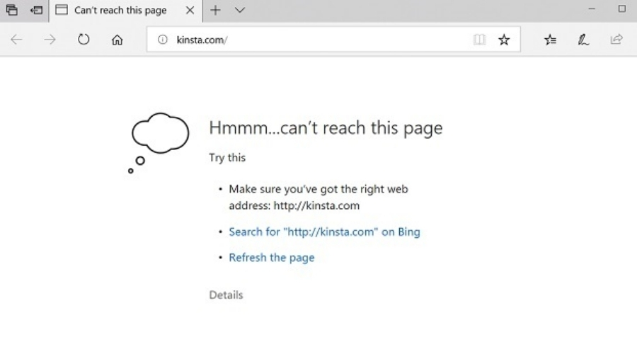Show site information for kinsta.com
The image size is (637, 354).
(162, 40)
